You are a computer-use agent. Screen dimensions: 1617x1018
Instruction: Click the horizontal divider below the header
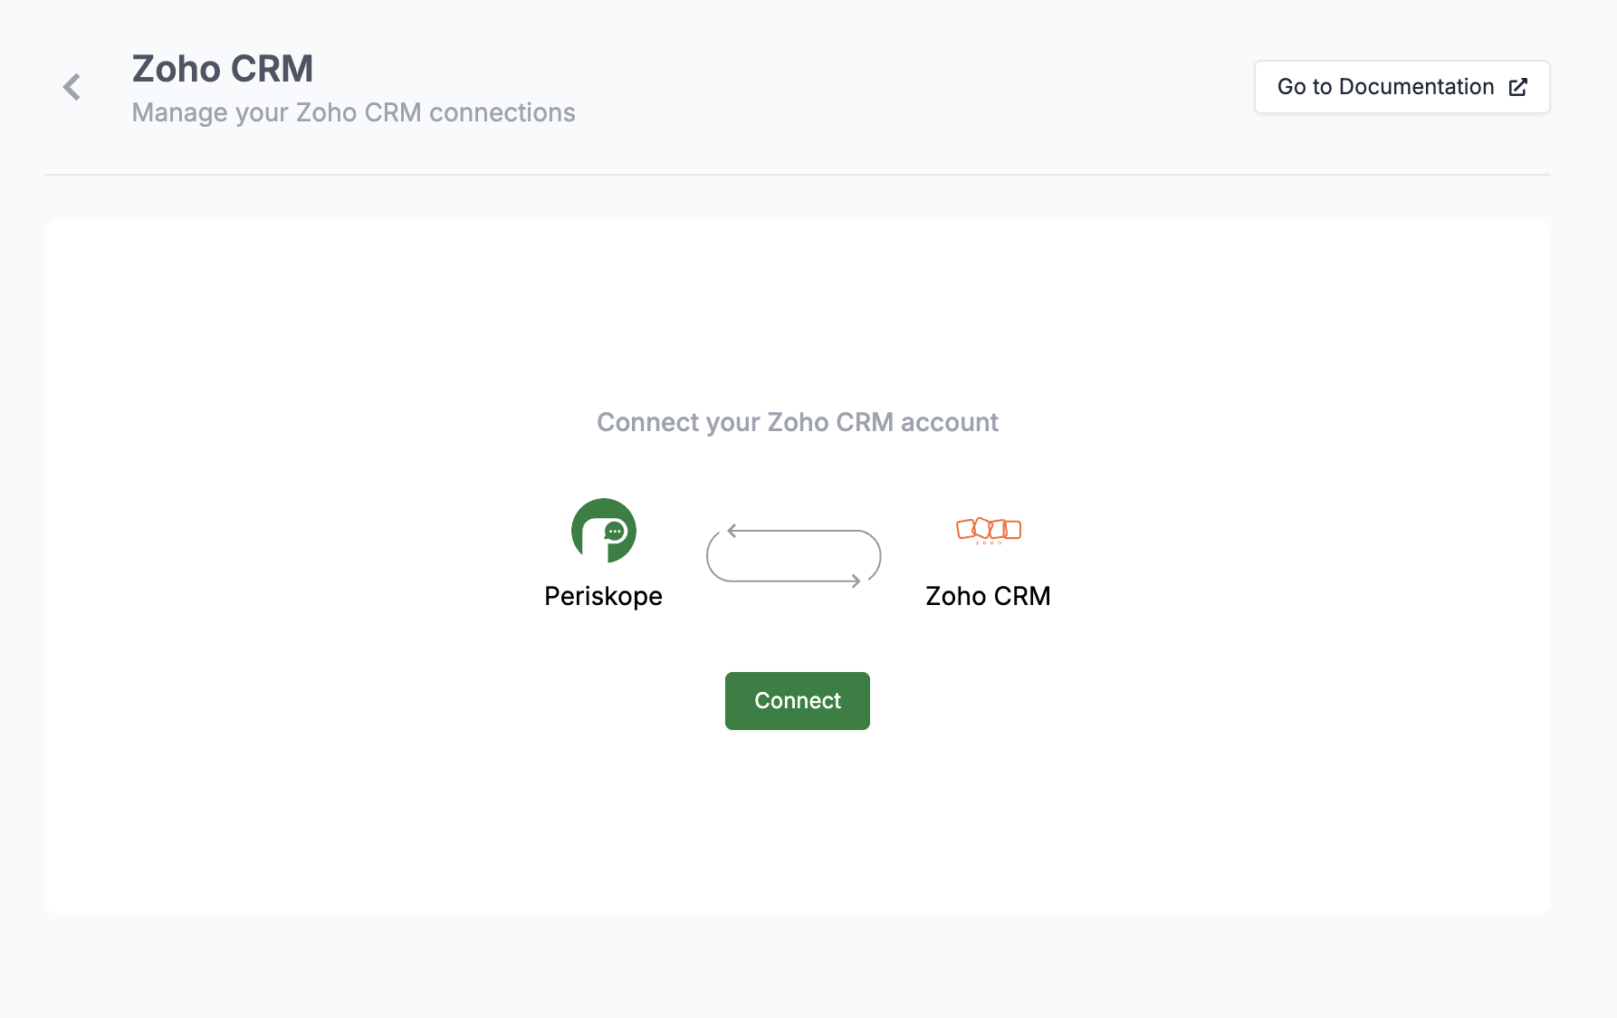click(x=797, y=175)
